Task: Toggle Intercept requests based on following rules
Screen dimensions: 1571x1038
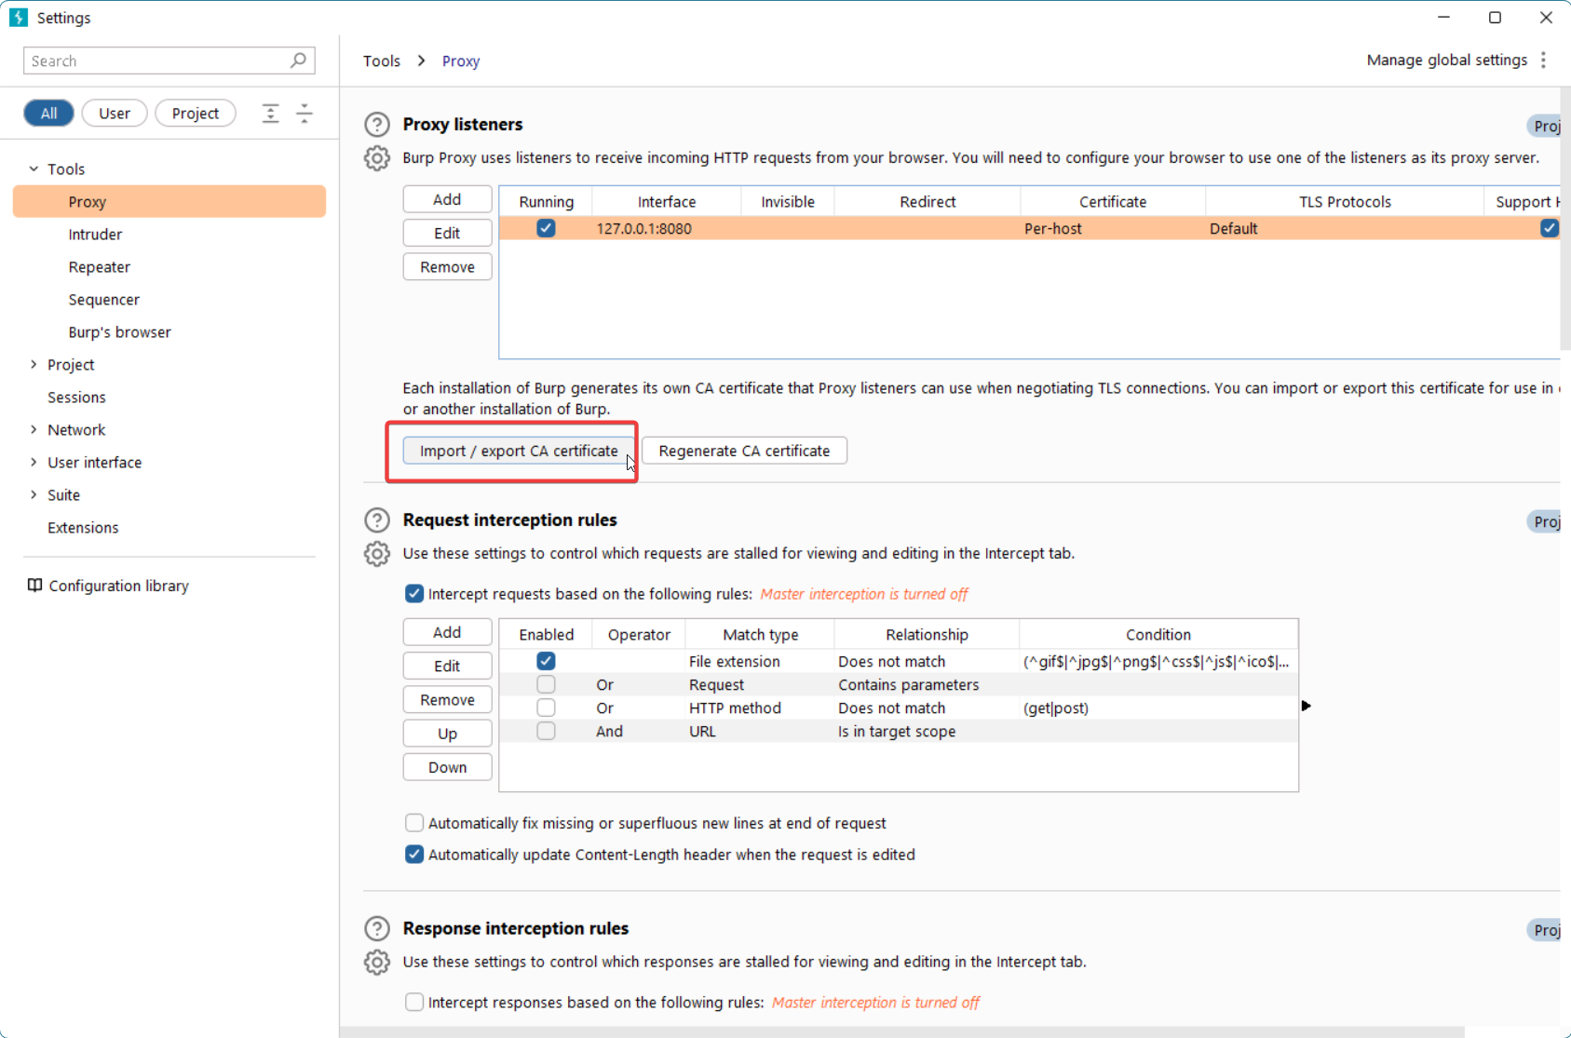Action: pos(414,594)
